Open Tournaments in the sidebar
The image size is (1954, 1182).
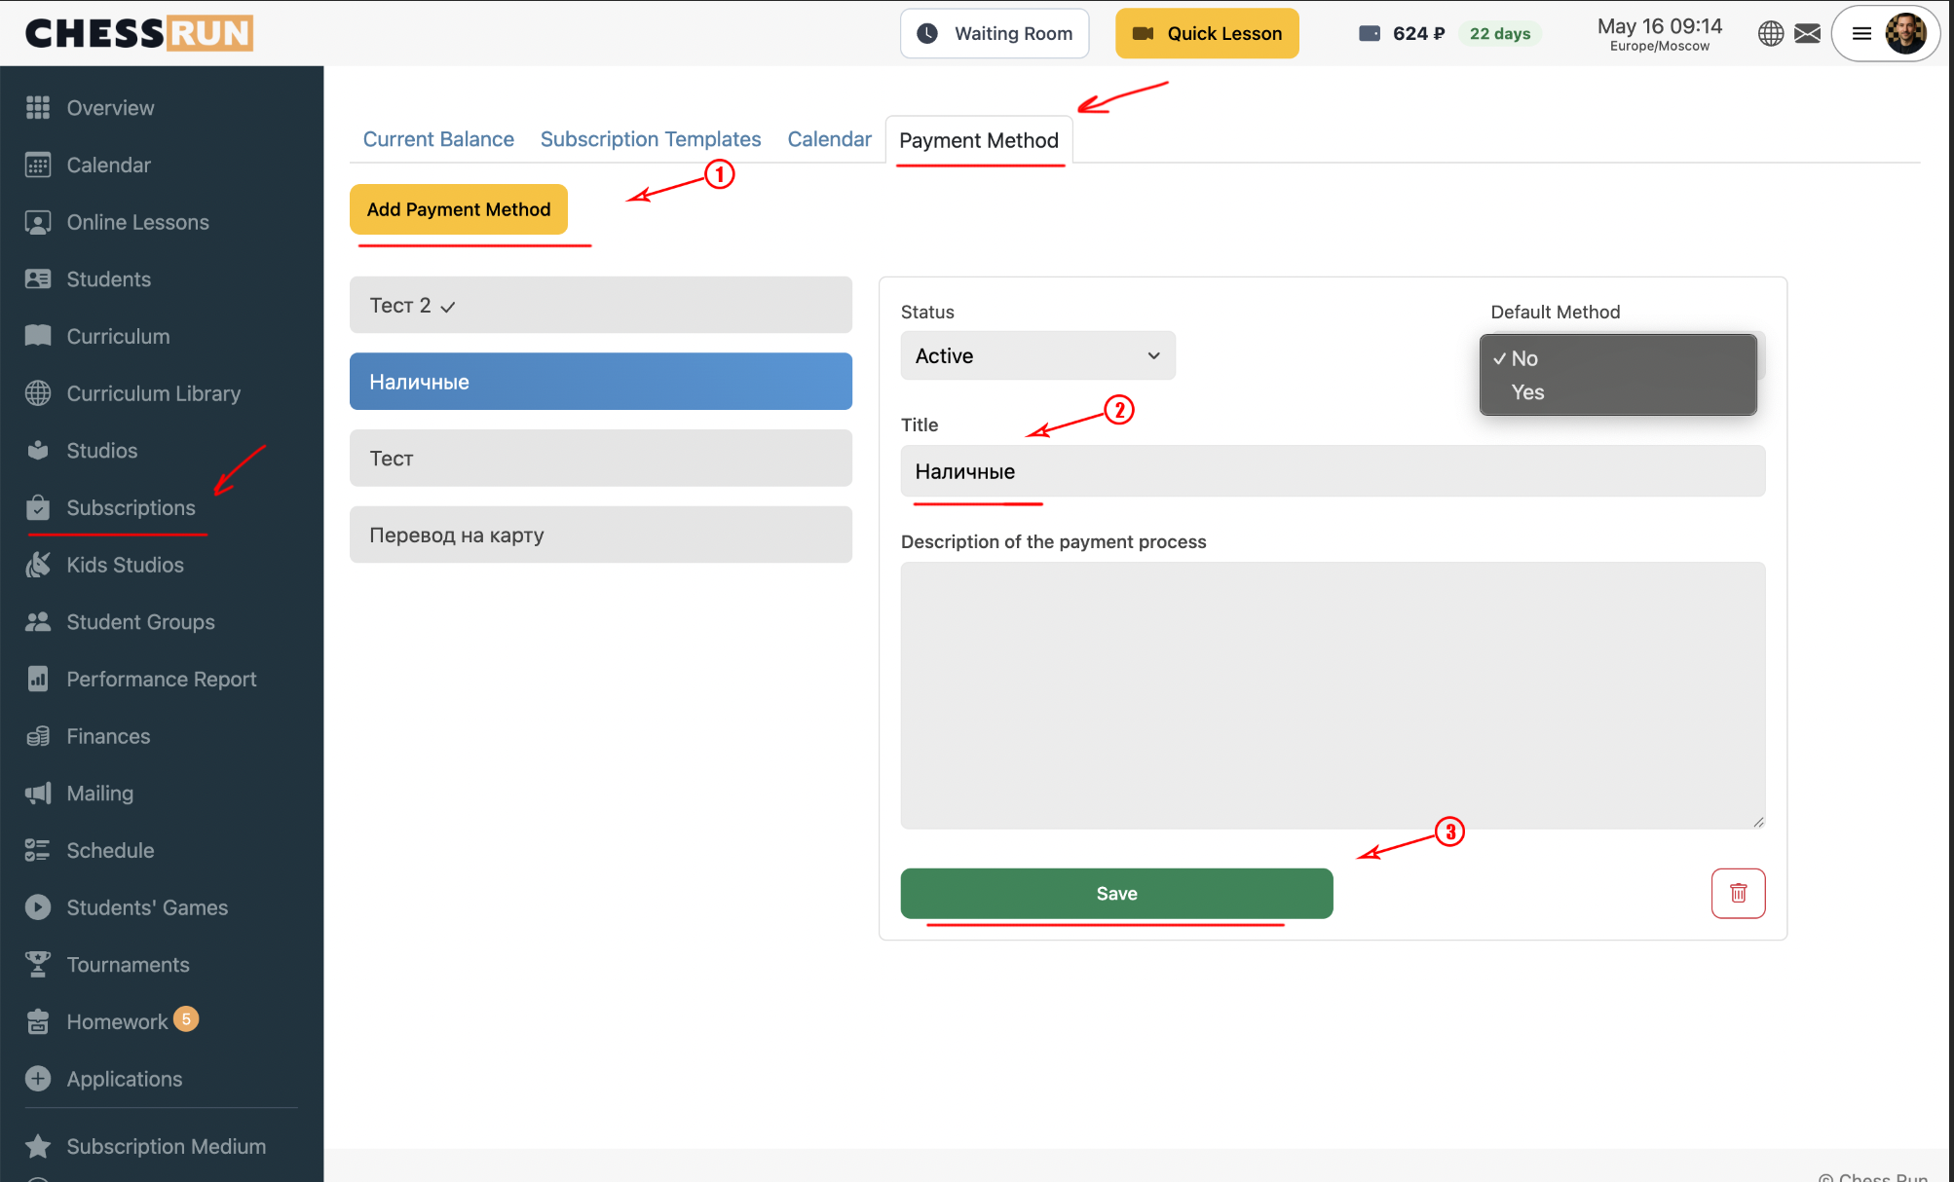(x=128, y=964)
